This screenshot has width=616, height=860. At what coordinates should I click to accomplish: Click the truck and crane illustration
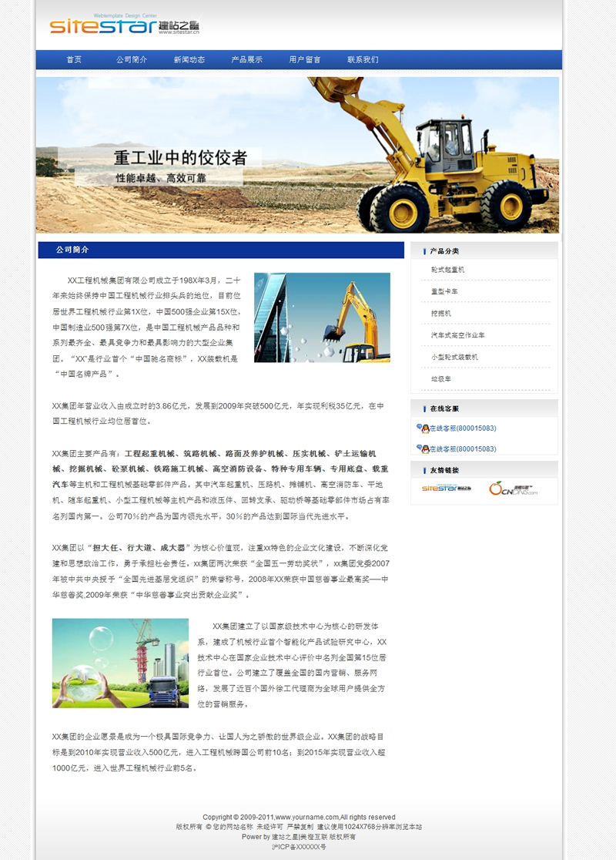coord(120,663)
